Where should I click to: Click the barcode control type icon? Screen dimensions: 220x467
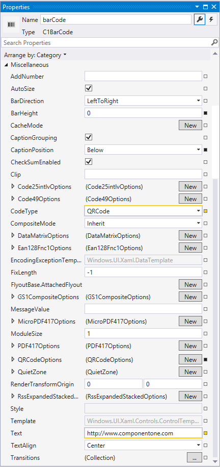coord(12,24)
